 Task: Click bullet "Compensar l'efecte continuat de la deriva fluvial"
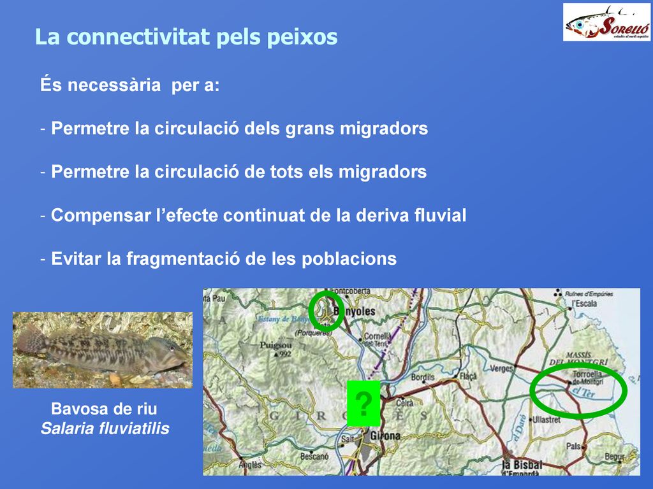(258, 215)
